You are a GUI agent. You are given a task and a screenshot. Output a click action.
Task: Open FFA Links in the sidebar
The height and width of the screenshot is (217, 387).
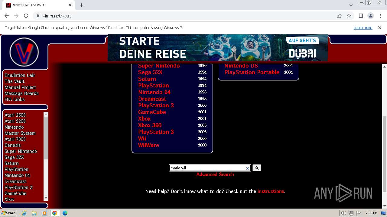tap(15, 99)
